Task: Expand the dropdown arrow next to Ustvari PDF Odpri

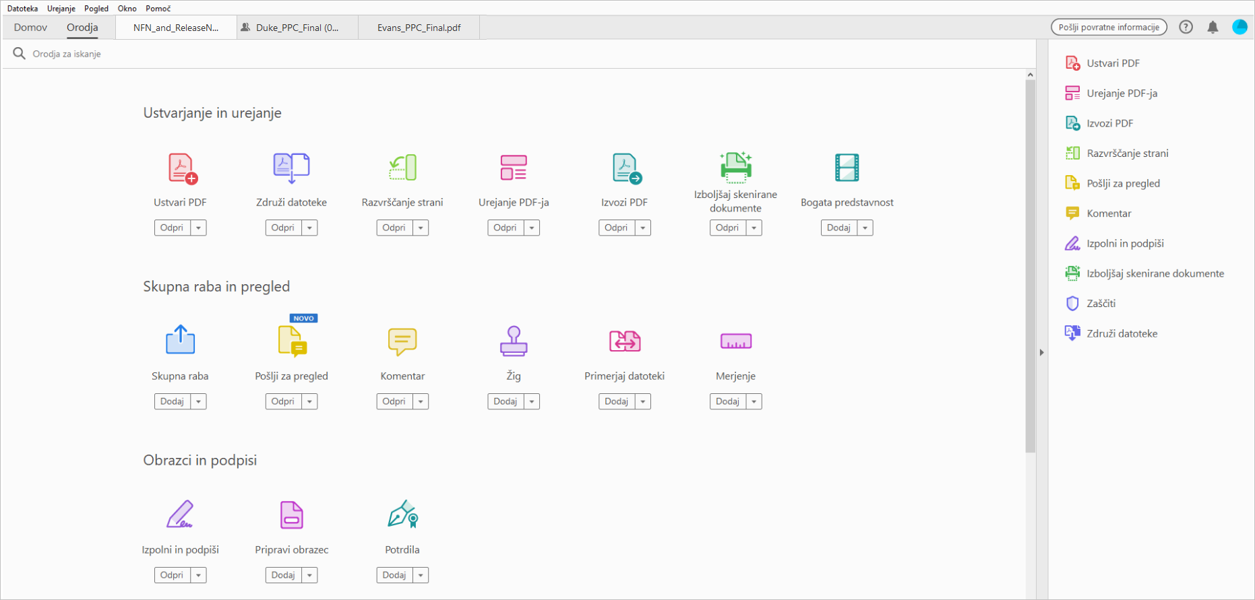Action: 198,228
